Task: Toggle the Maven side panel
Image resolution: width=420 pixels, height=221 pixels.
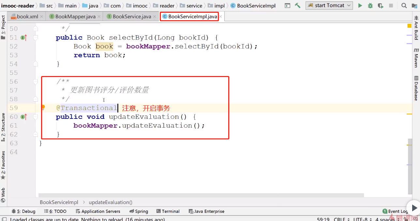Action: [x=416, y=57]
